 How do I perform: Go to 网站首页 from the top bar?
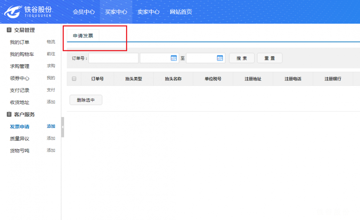point(181,12)
